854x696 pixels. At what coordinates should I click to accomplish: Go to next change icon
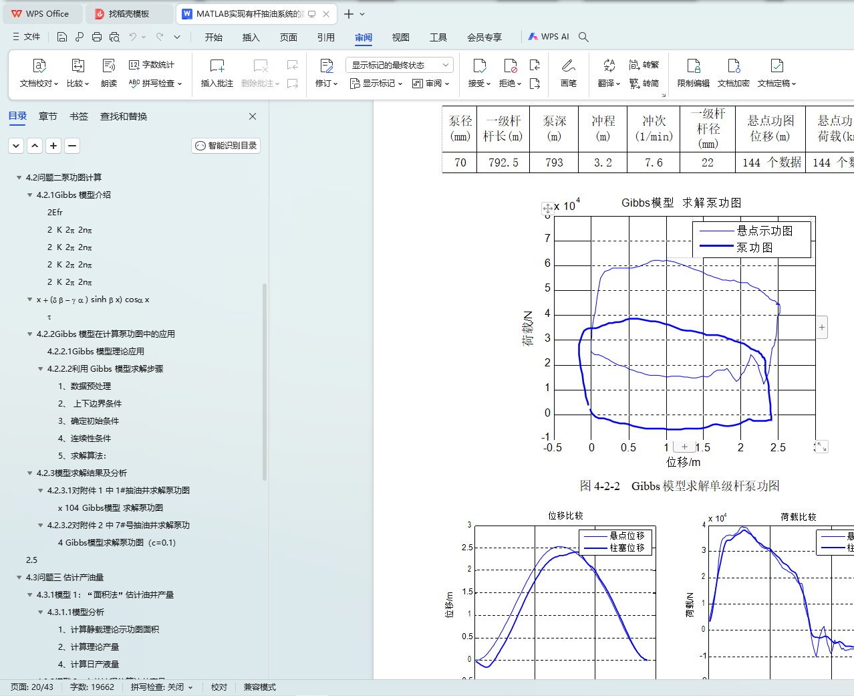tap(535, 84)
